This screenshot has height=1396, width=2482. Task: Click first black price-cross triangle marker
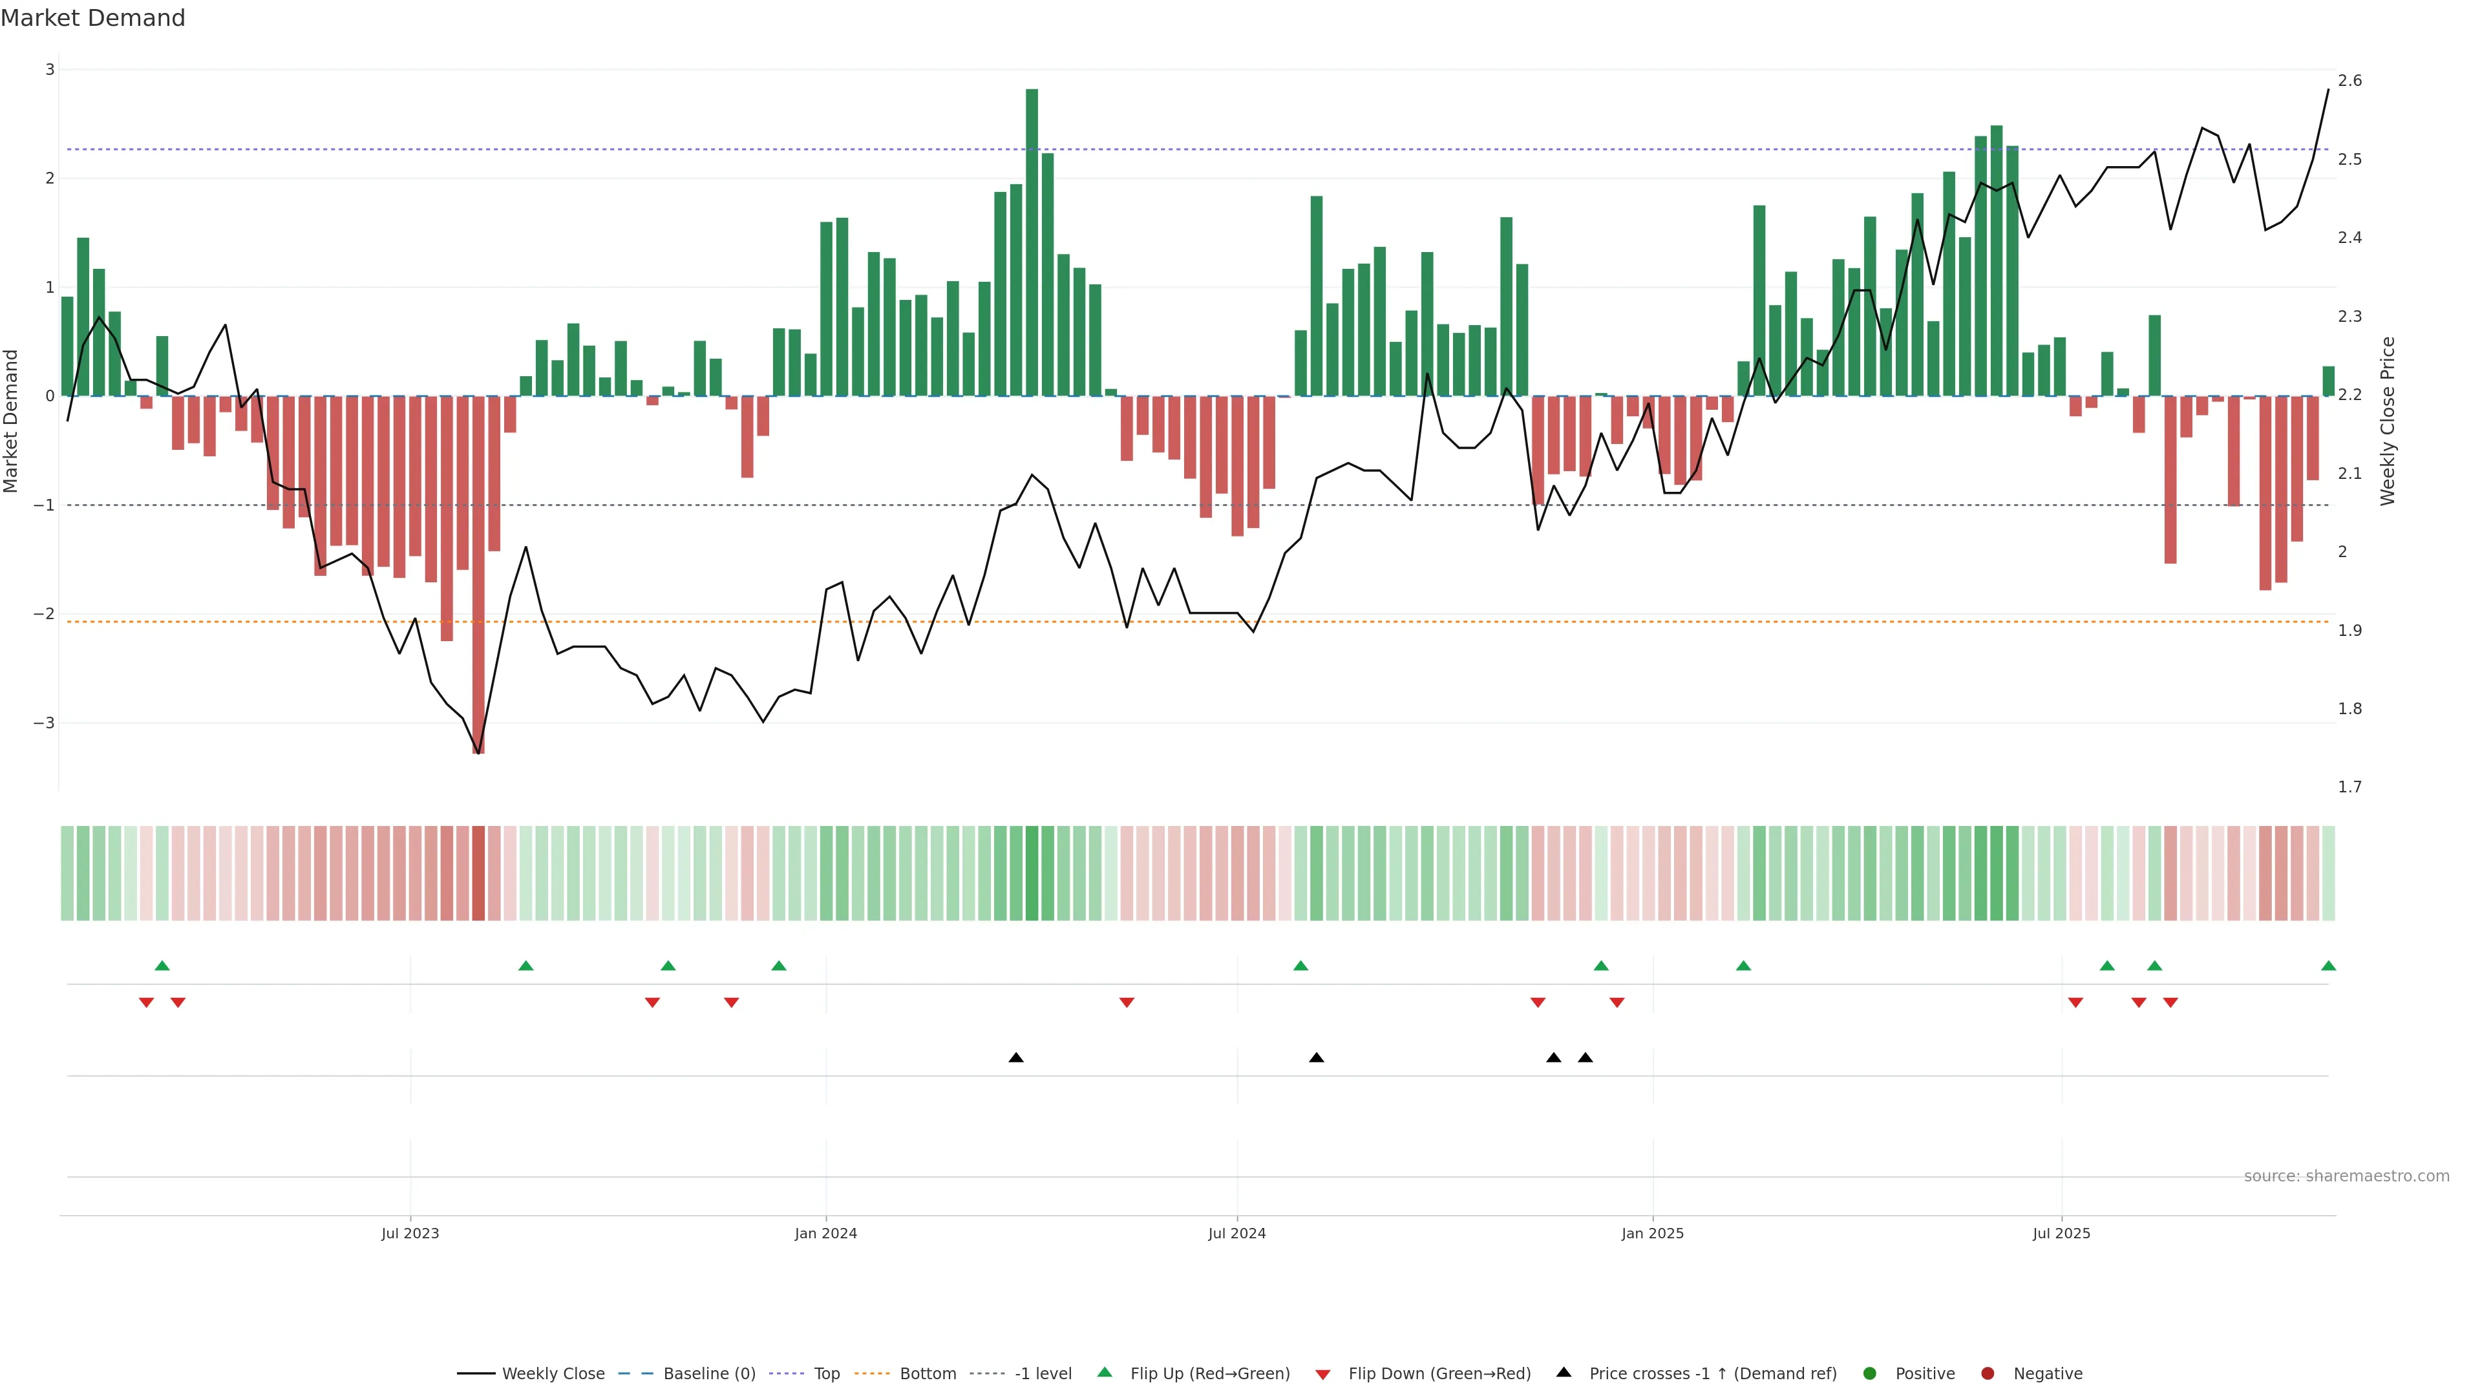coord(1015,1058)
